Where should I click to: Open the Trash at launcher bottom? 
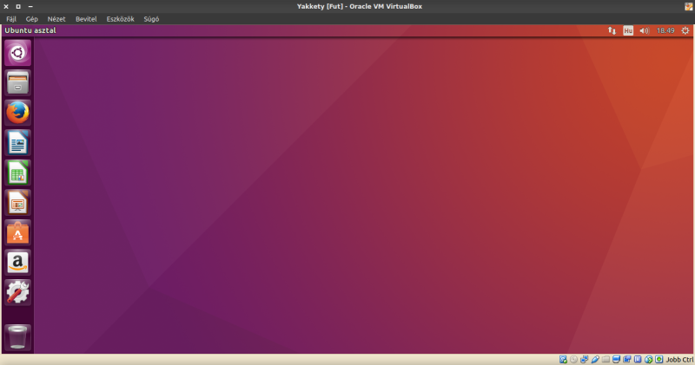click(x=18, y=336)
